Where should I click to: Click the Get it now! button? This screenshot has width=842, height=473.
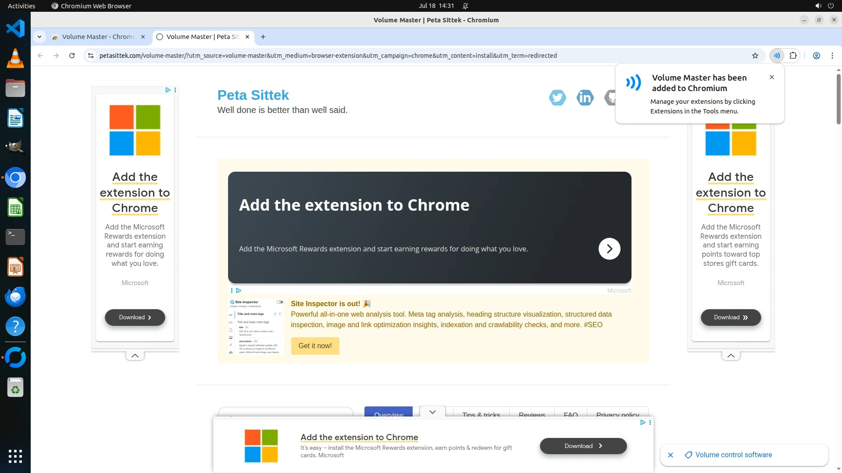(315, 346)
